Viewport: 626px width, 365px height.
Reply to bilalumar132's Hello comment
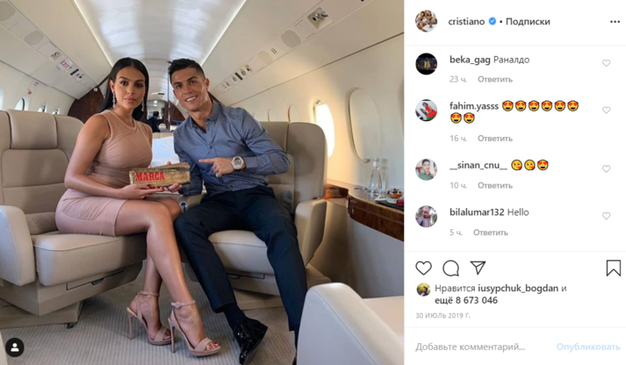491,233
